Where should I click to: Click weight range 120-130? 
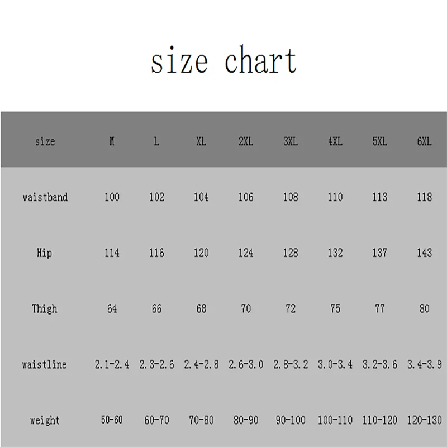[x=424, y=420]
